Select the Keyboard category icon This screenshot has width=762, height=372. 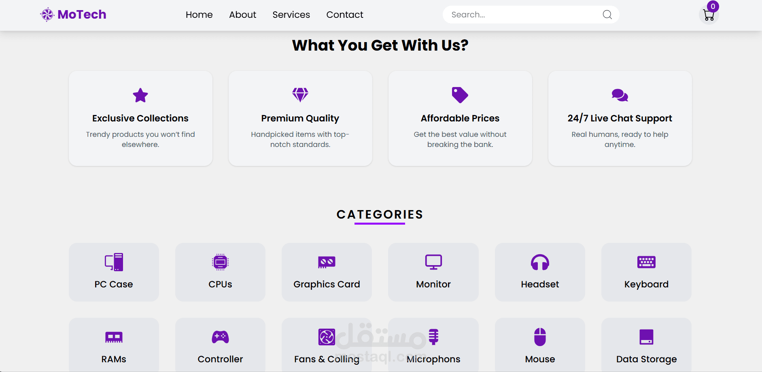click(x=646, y=262)
